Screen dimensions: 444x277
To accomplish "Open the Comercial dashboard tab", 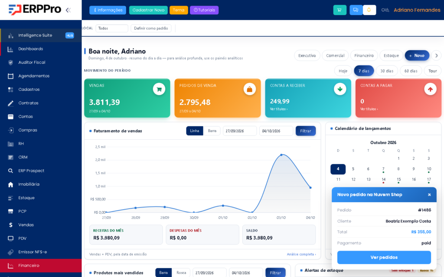I will tap(335, 56).
